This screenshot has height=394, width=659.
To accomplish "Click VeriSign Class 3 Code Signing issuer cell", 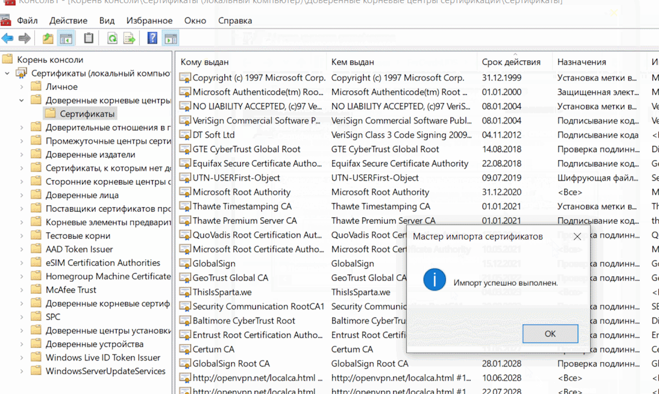I will (x=401, y=135).
